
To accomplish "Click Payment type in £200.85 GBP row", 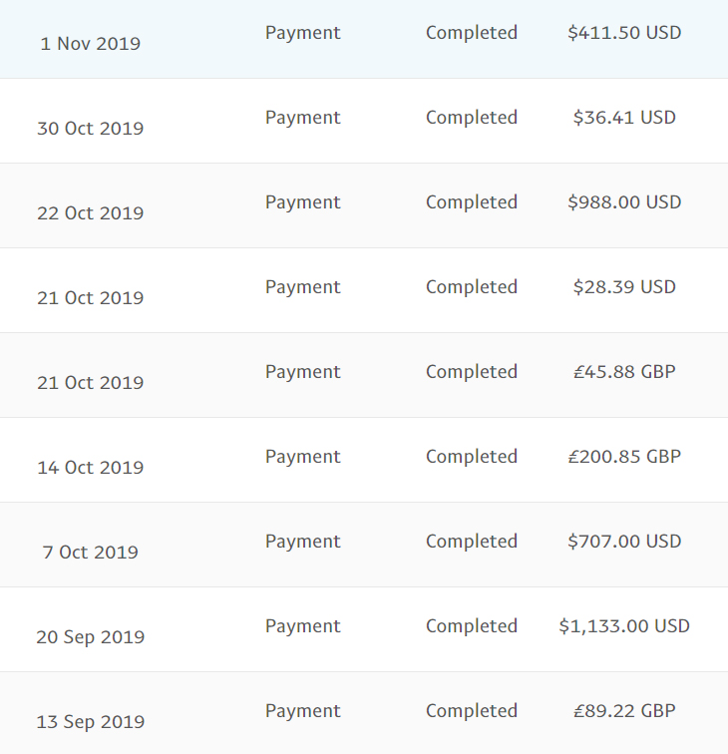I will click(303, 457).
